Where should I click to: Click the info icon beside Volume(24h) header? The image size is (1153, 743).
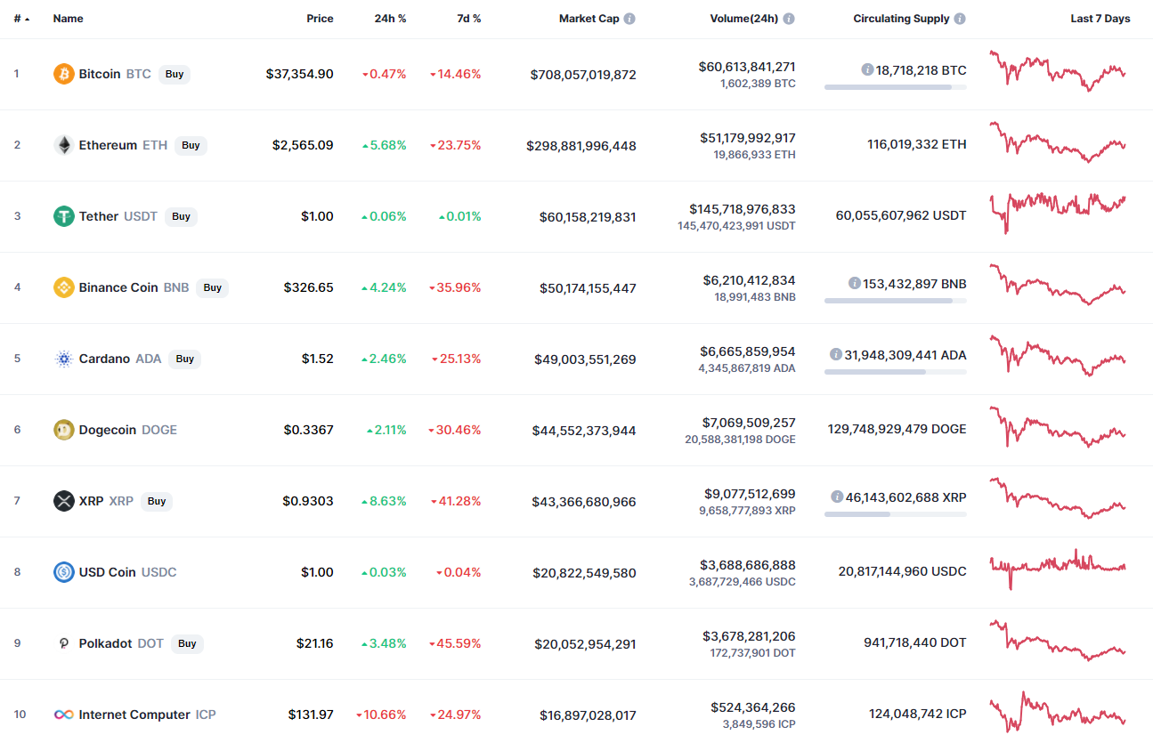point(789,19)
